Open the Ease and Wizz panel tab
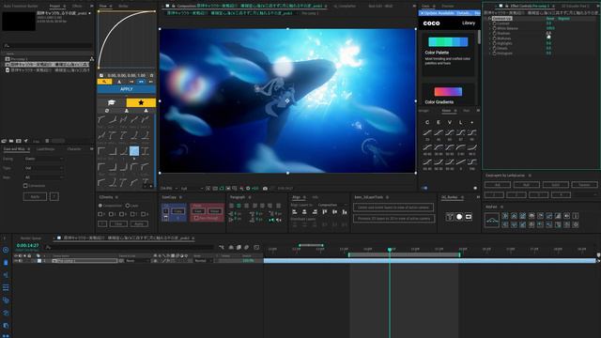601x338 pixels. (x=14, y=149)
